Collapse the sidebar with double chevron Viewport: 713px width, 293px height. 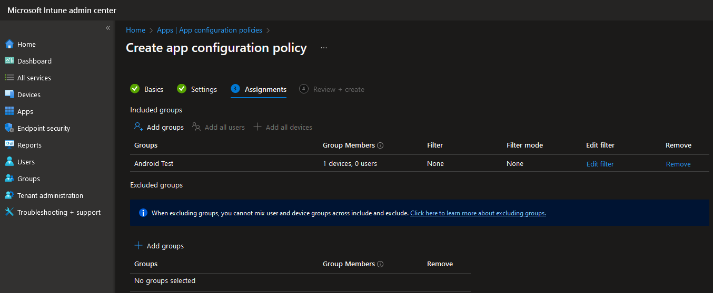coord(108,28)
